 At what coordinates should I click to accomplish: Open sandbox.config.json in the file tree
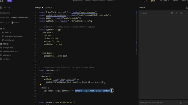[10, 51]
